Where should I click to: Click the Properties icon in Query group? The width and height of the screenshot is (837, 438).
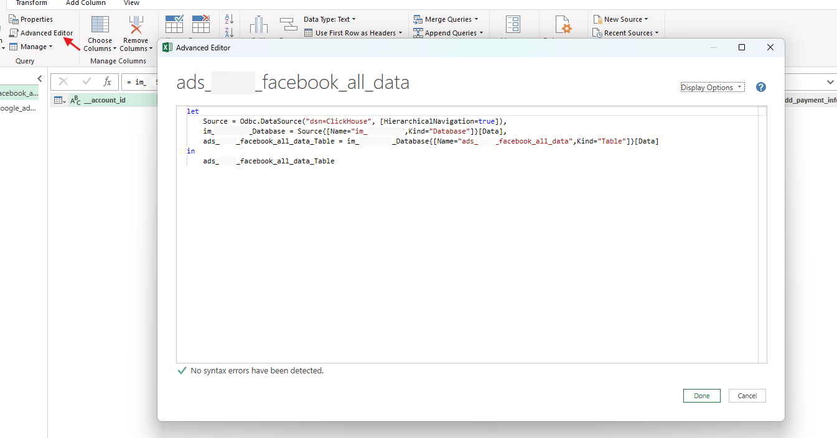(14, 19)
